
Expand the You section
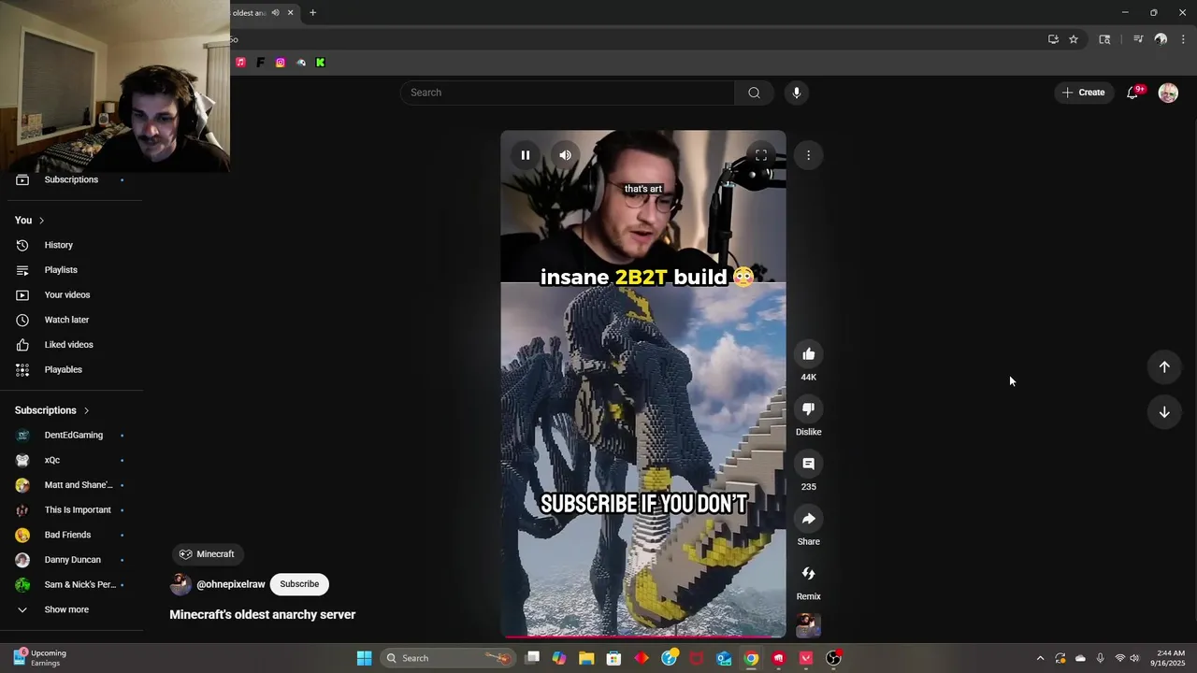tap(30, 221)
